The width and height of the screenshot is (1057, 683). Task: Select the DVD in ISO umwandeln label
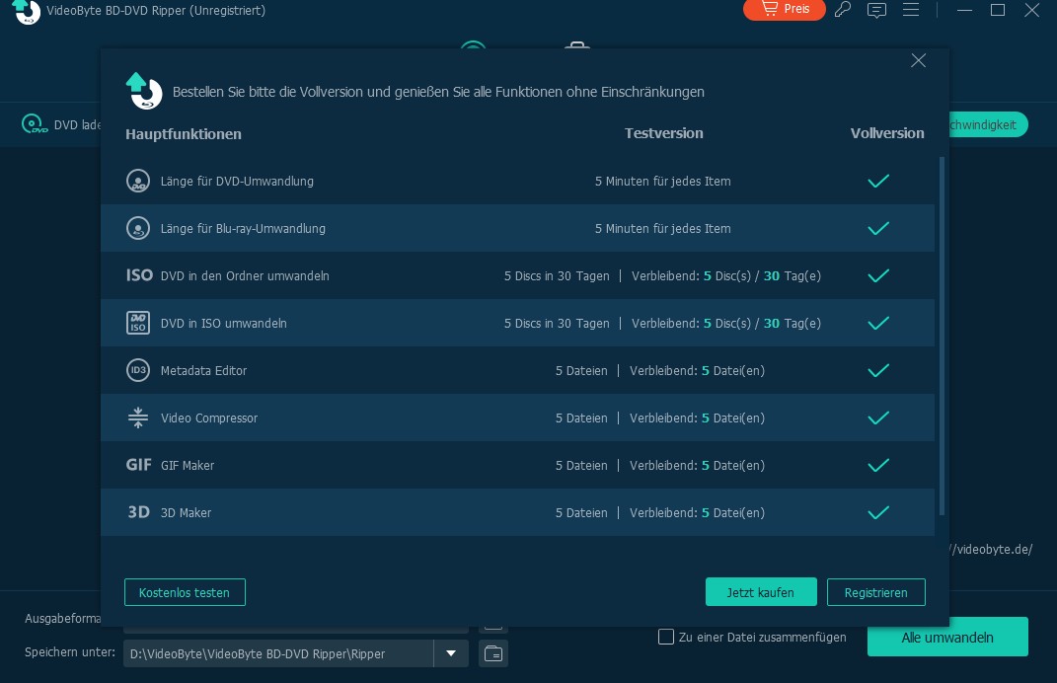pos(223,323)
